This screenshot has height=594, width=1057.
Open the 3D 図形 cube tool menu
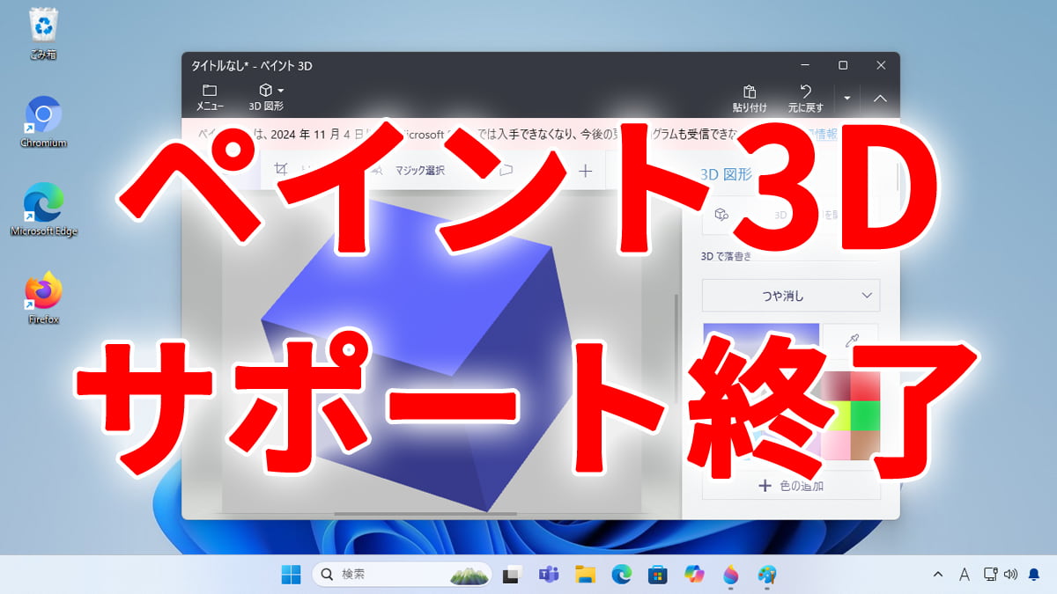click(267, 98)
